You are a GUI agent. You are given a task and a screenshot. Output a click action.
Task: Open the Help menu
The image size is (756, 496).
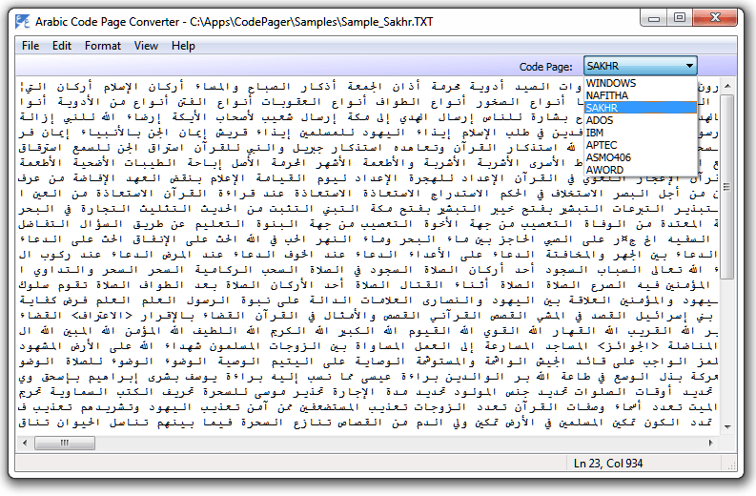tap(183, 46)
